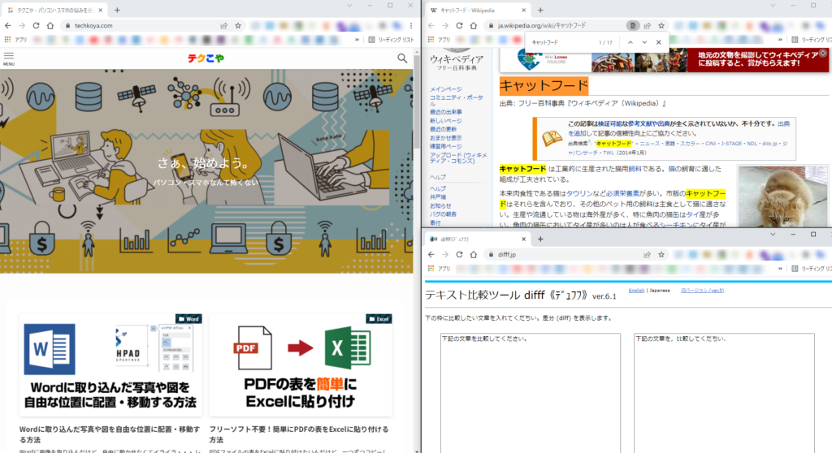832x453 pixels.
Task: Open Chrome three-dot menu in techkoya window
Action: point(410,25)
